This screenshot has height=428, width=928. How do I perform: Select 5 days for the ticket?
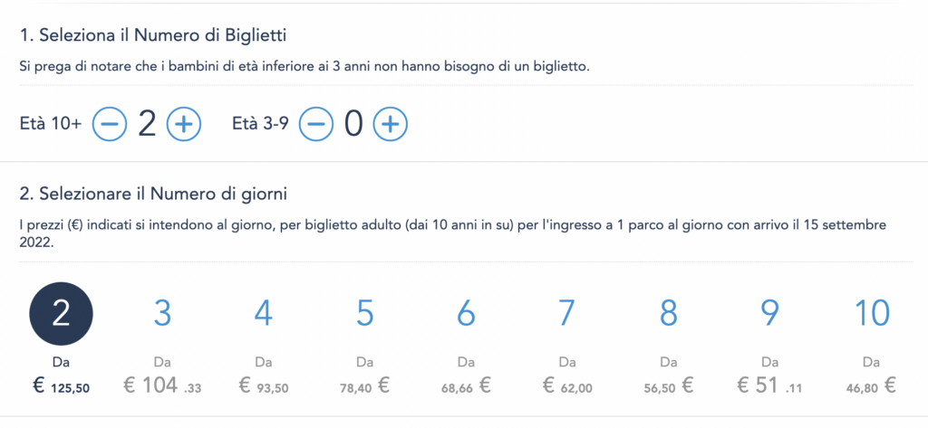coord(364,314)
